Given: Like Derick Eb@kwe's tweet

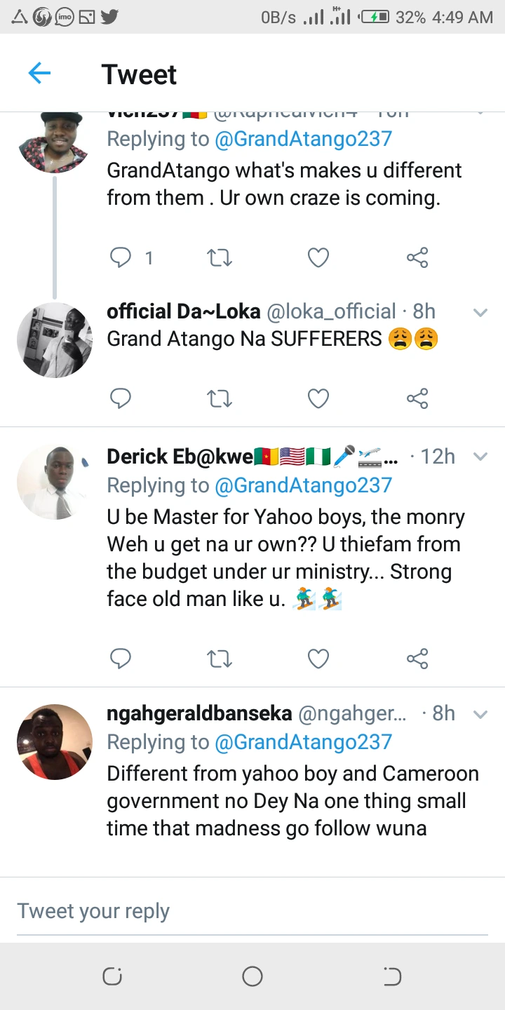Looking at the screenshot, I should pos(318,659).
